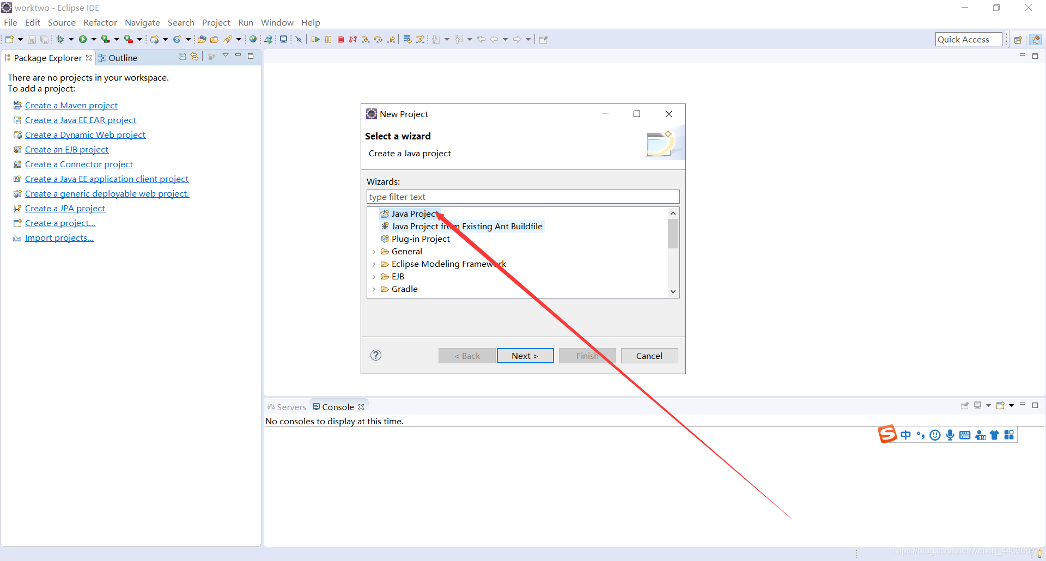This screenshot has width=1046, height=561.
Task: Select Plug-in Project in wizards list
Action: coord(416,239)
